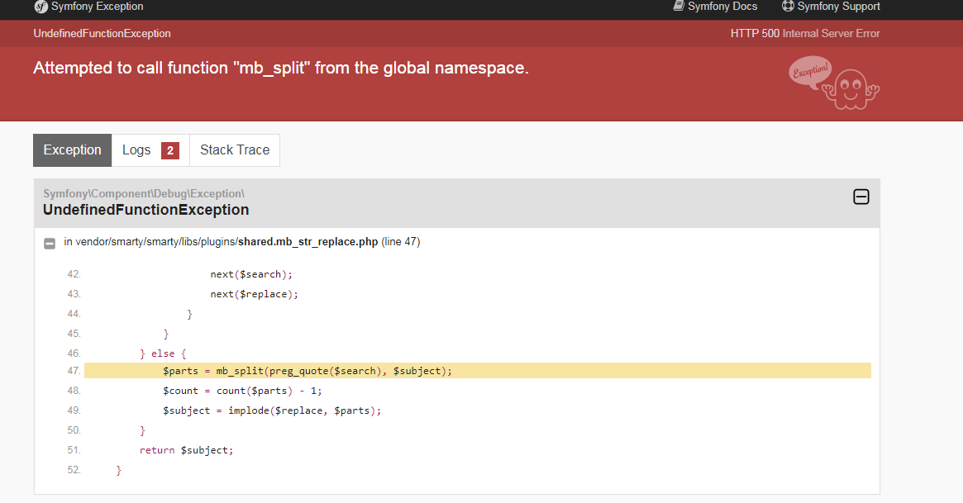Click the mb_split error message heading
Screen dimensions: 963x503
(x=281, y=68)
